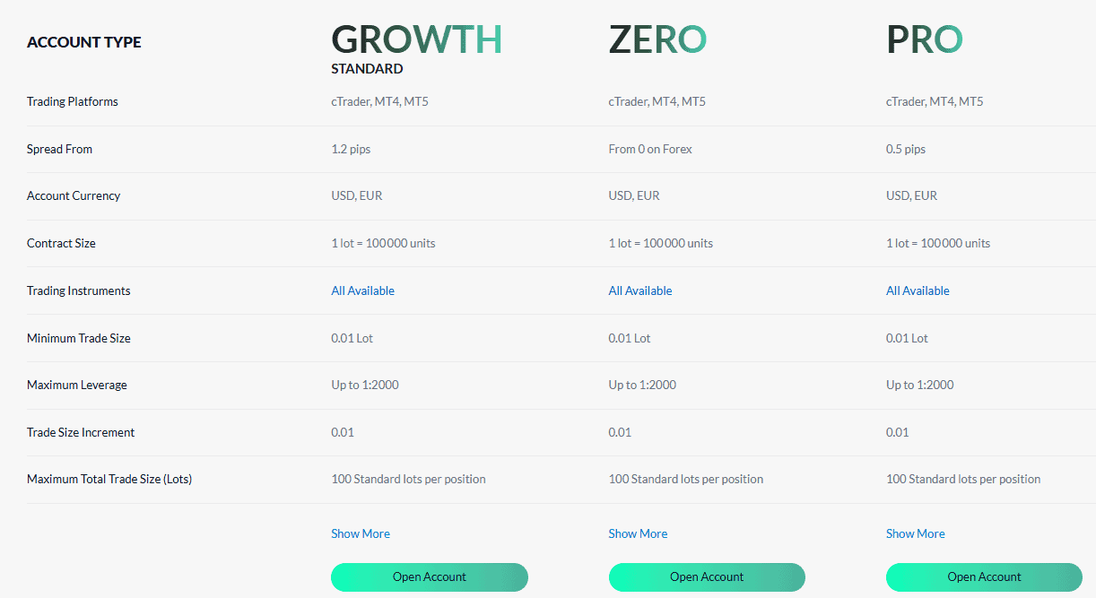This screenshot has height=598, width=1096.
Task: Open All Available instruments for GROWTH
Action: (x=362, y=290)
